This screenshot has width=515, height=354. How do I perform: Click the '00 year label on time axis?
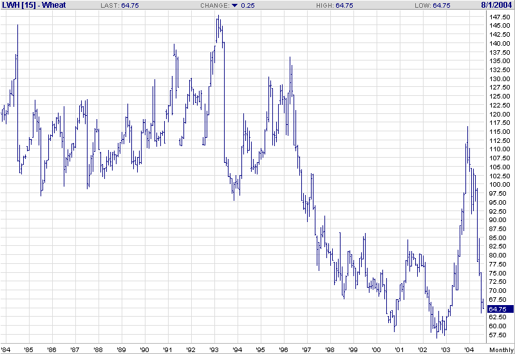377,349
